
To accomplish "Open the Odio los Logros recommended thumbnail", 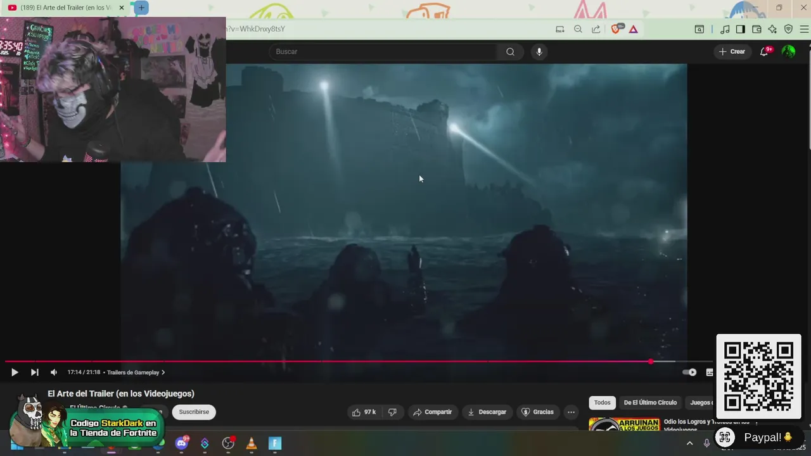I will pyautogui.click(x=624, y=424).
